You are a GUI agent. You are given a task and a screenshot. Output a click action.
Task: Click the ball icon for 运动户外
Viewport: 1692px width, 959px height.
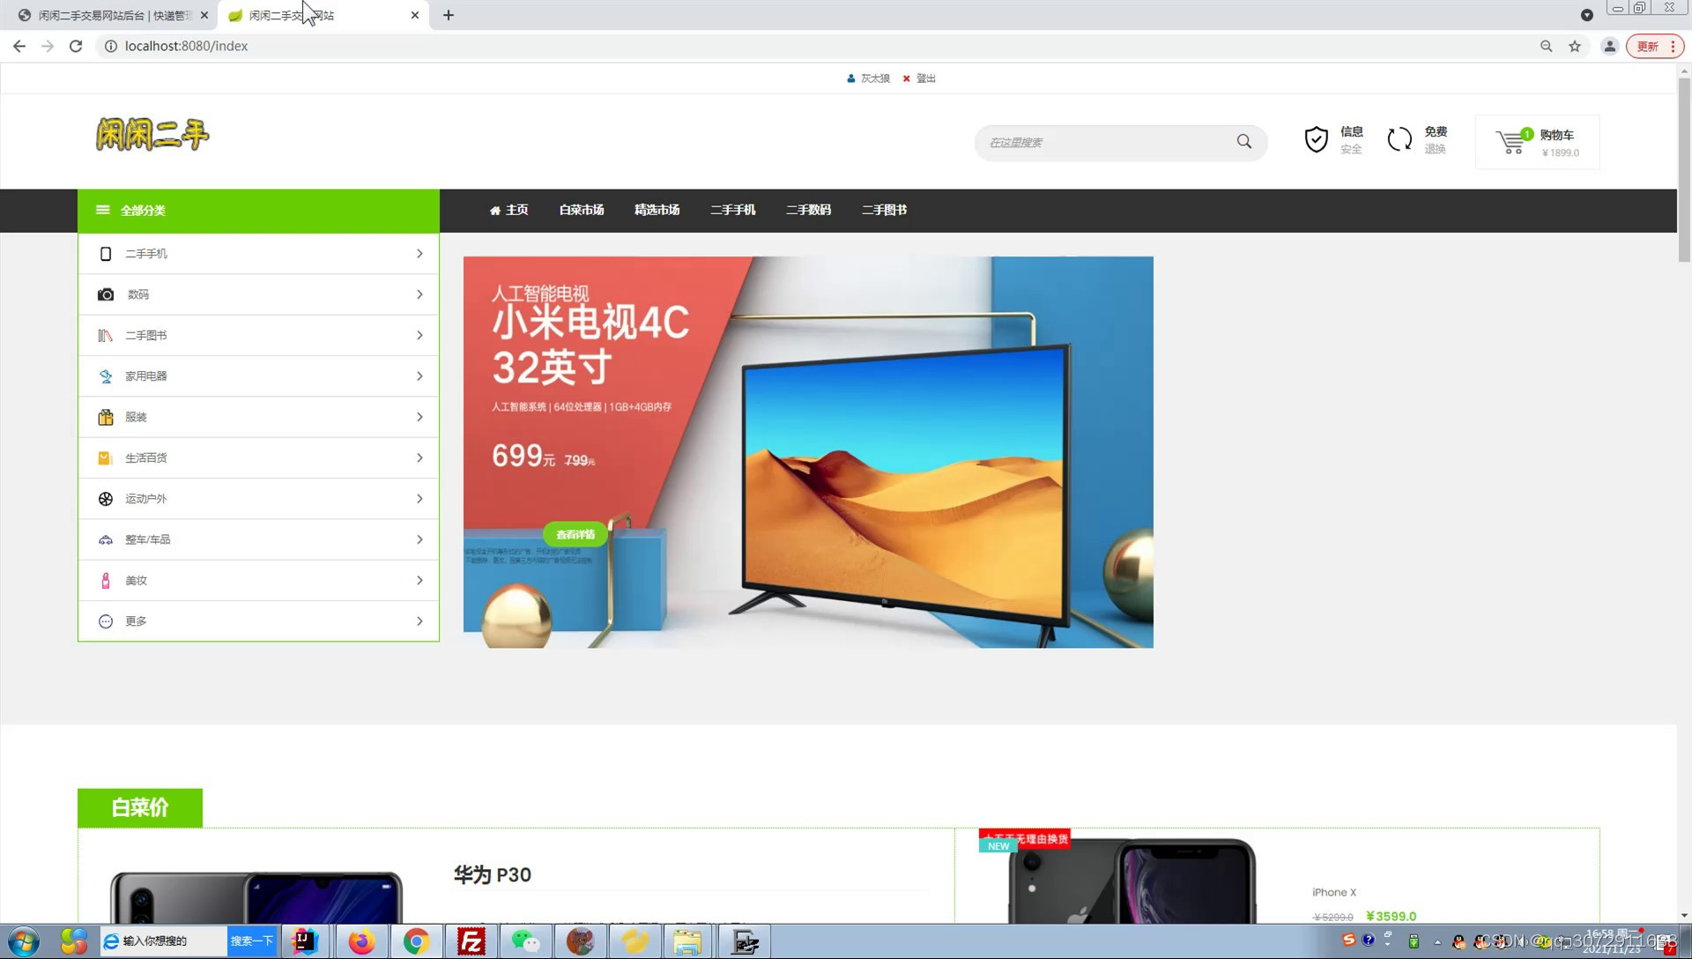[x=106, y=499]
